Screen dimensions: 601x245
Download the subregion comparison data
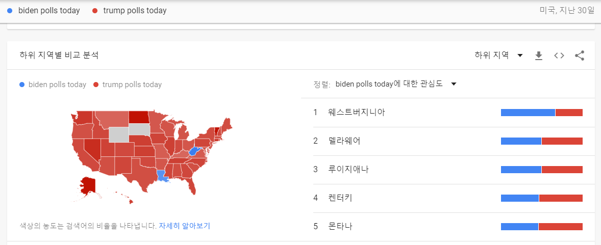(x=538, y=56)
